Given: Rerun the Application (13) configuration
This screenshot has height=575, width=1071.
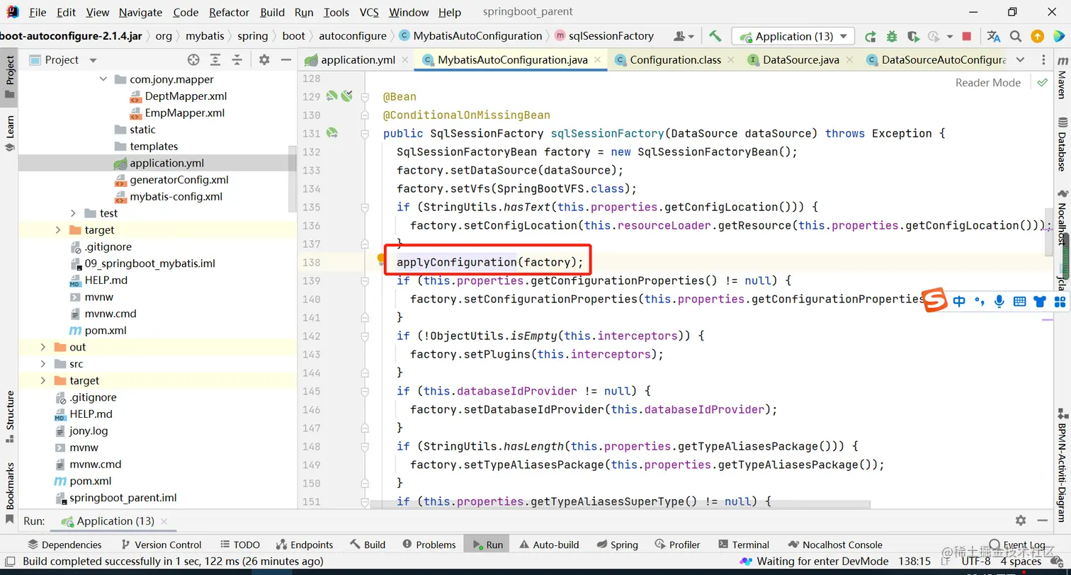Looking at the screenshot, I should [870, 36].
